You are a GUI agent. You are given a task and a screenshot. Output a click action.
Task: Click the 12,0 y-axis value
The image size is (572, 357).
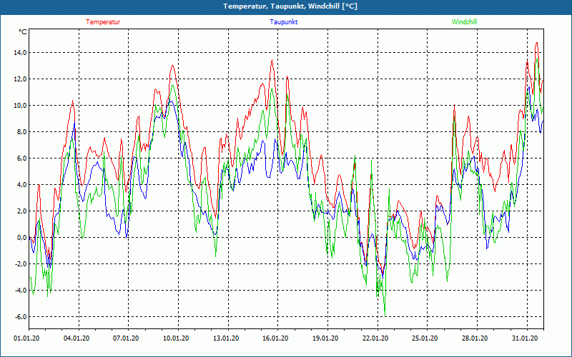click(20, 79)
